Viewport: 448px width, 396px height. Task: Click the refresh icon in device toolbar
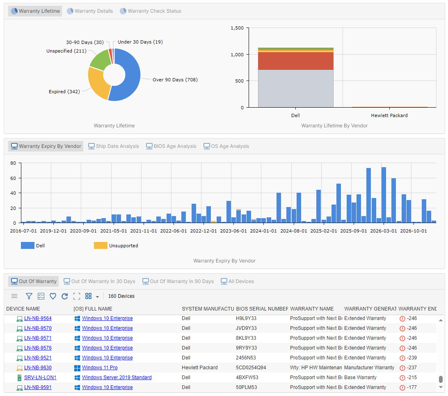pos(65,296)
